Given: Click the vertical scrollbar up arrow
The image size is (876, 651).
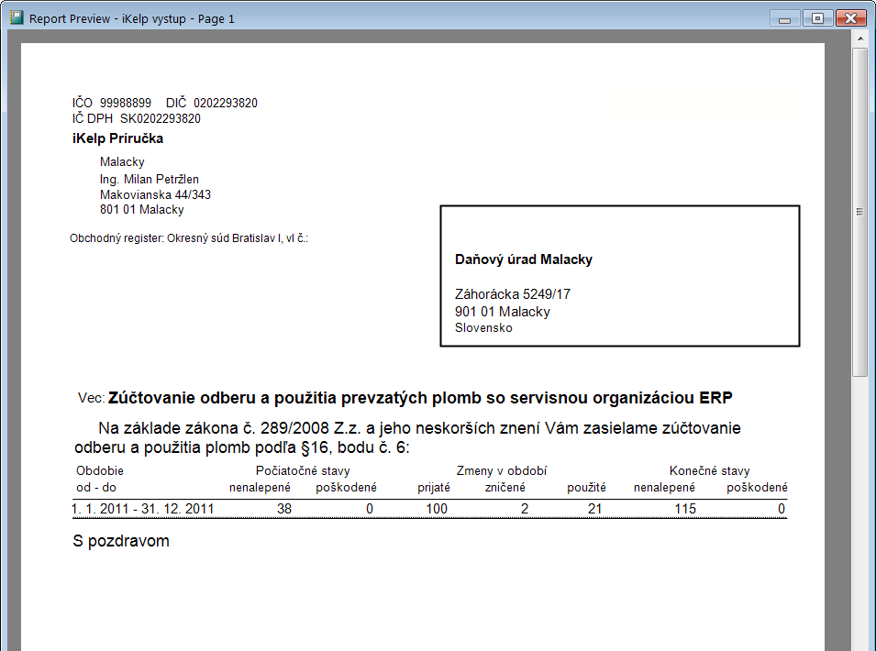Looking at the screenshot, I should [x=859, y=39].
